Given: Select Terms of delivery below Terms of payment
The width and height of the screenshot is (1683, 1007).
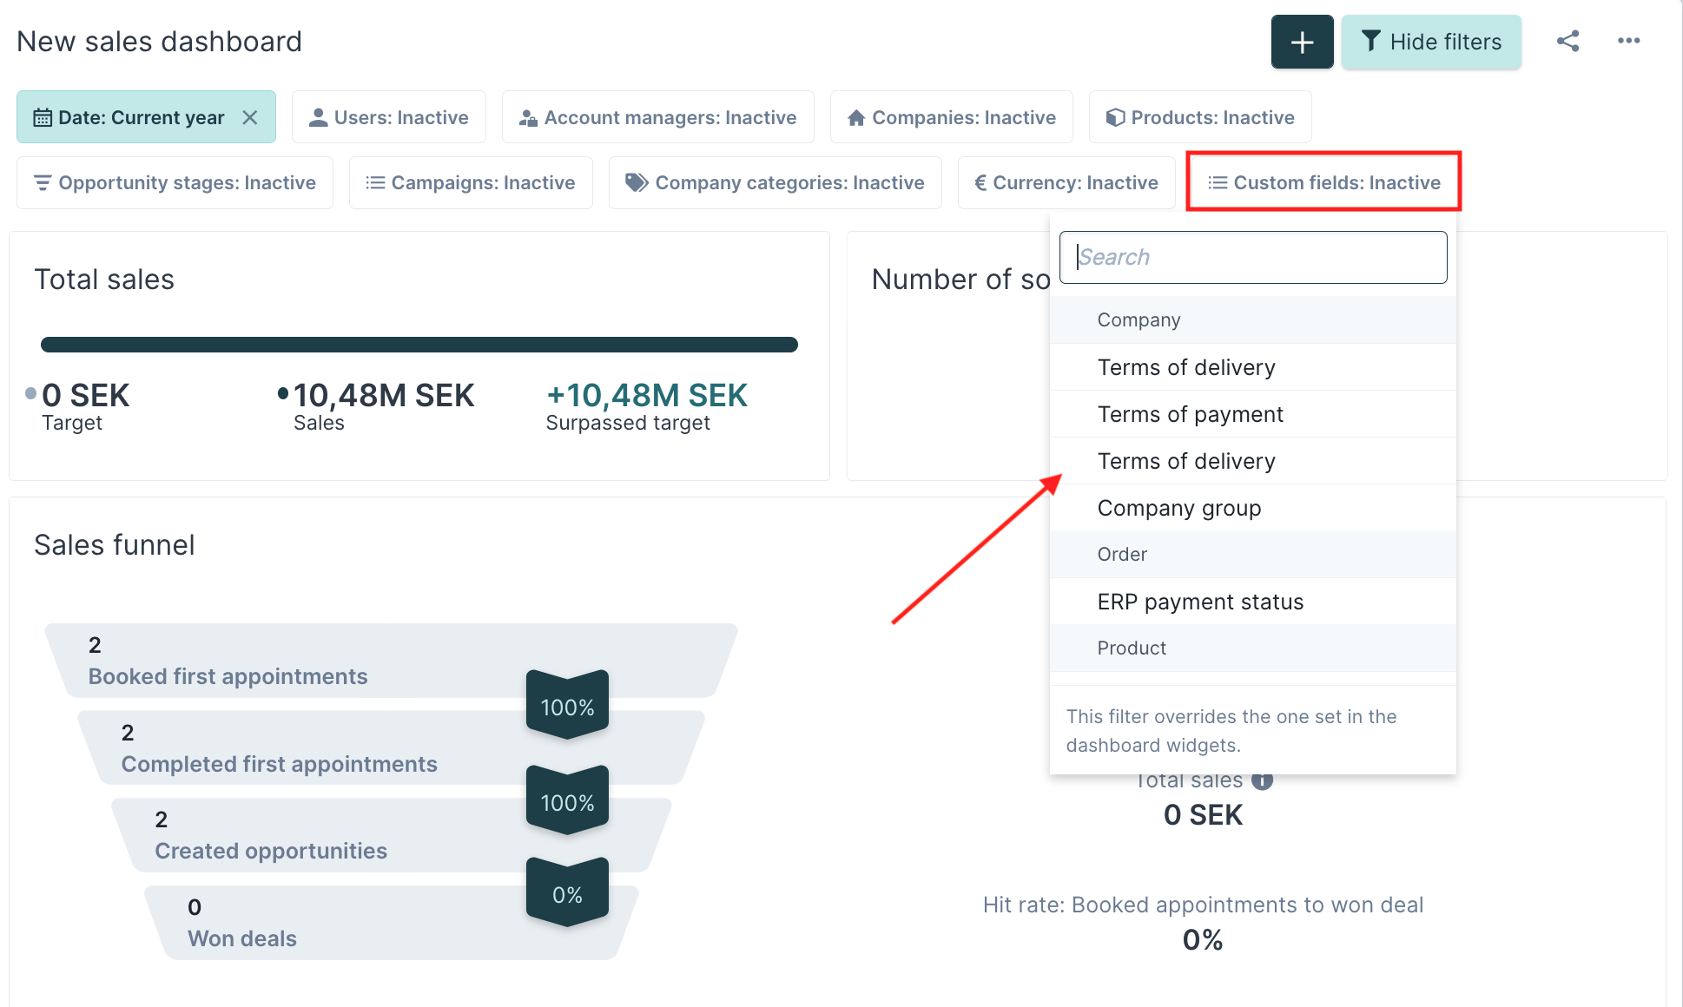Looking at the screenshot, I should tap(1253, 461).
